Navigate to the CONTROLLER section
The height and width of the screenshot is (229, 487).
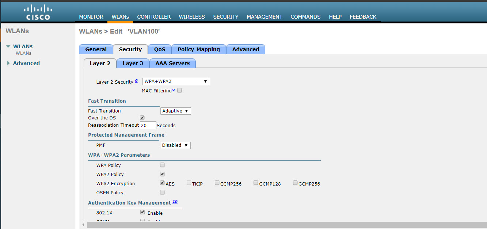coord(154,17)
